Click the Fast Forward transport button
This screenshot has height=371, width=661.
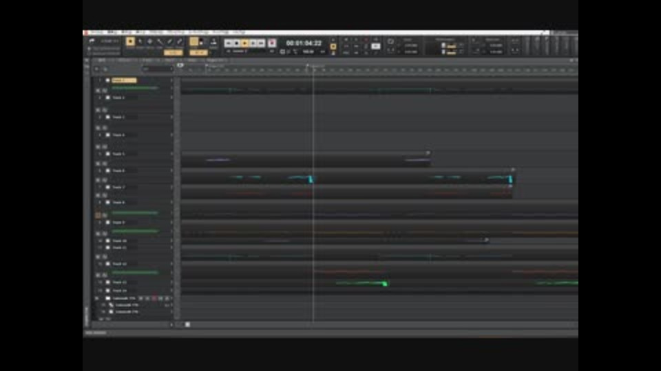(261, 43)
